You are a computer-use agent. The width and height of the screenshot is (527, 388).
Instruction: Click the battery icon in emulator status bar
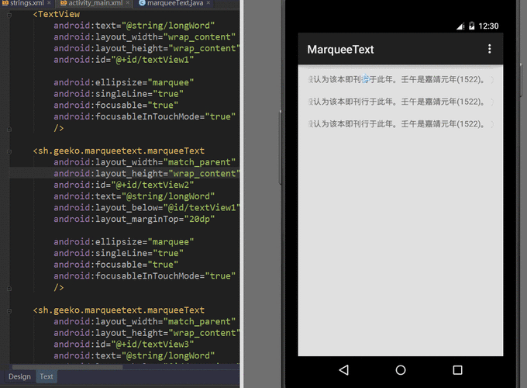coord(471,26)
